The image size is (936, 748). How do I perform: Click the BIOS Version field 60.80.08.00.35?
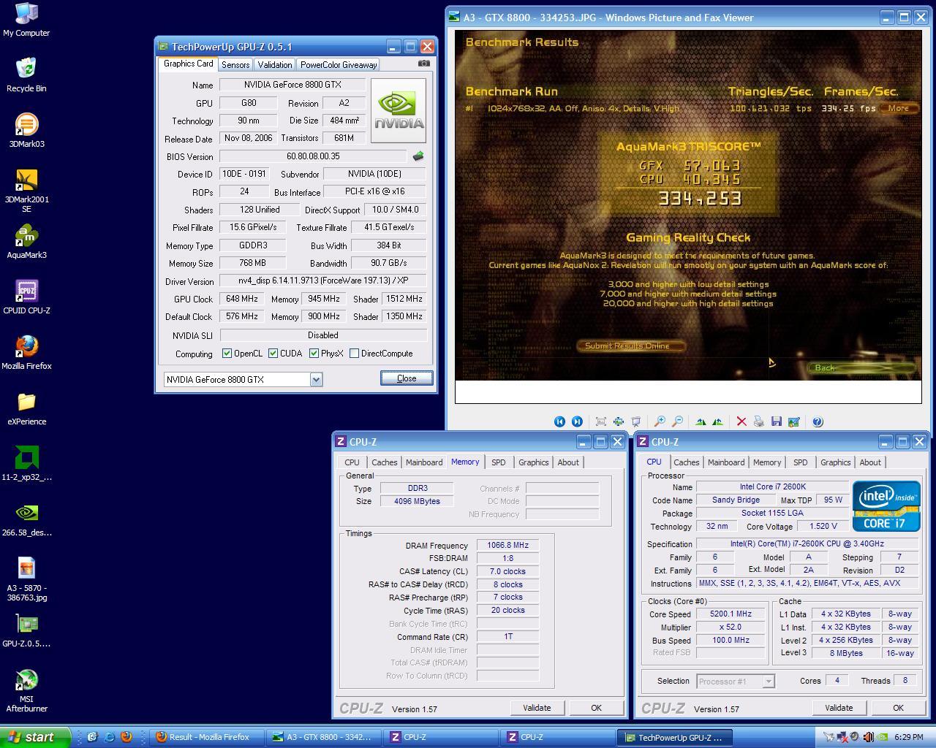pyautogui.click(x=313, y=156)
